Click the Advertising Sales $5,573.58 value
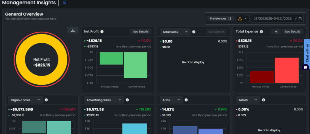Screen dimensions: 310x134 pos(95,109)
